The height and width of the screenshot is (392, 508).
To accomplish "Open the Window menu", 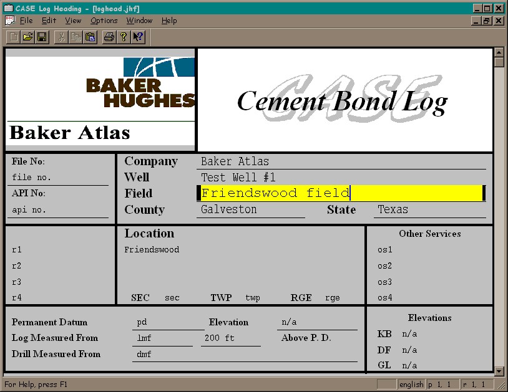I will pos(139,21).
